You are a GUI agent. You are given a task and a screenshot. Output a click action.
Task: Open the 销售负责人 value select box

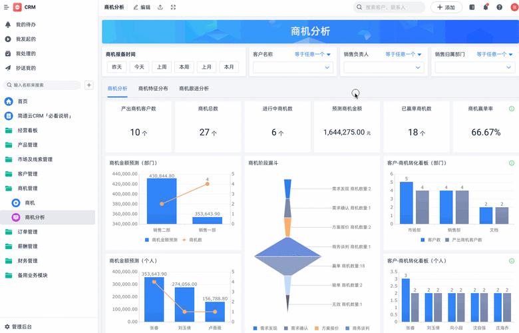pos(384,67)
